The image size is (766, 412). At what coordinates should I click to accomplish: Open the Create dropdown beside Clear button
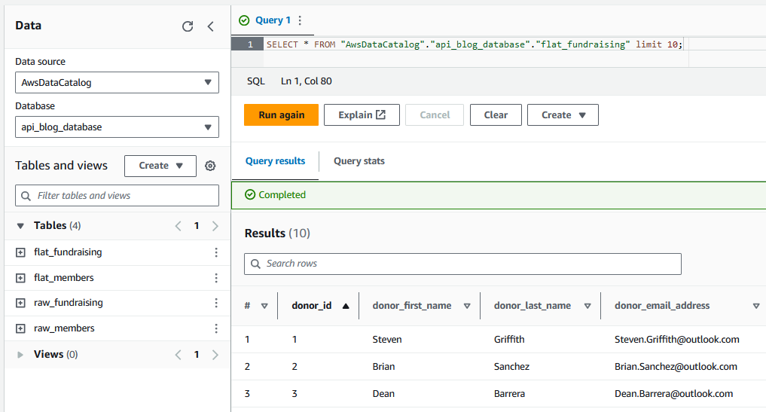click(563, 115)
